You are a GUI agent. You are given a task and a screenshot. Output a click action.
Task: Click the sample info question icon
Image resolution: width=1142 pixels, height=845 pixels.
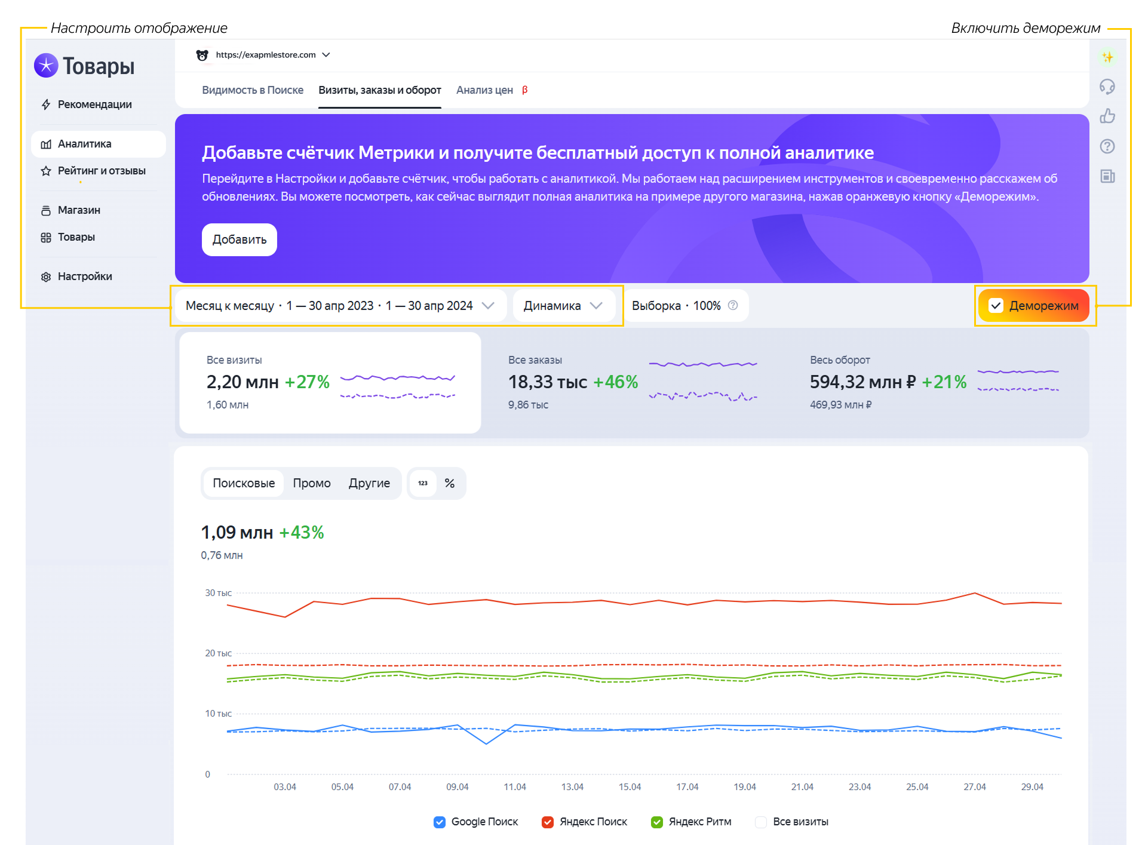coord(733,305)
